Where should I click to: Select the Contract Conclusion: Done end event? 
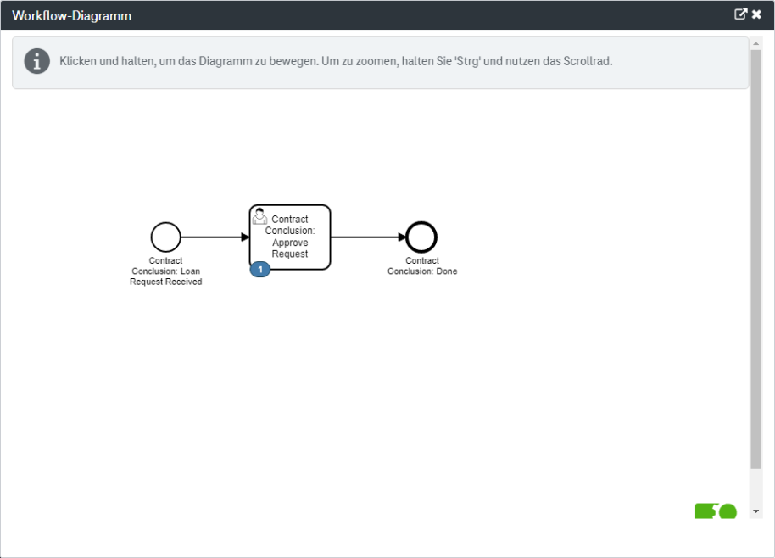[x=421, y=237]
